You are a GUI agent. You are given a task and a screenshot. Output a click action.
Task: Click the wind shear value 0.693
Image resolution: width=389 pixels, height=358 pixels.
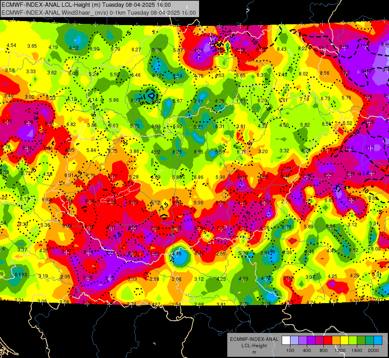pos(21,275)
